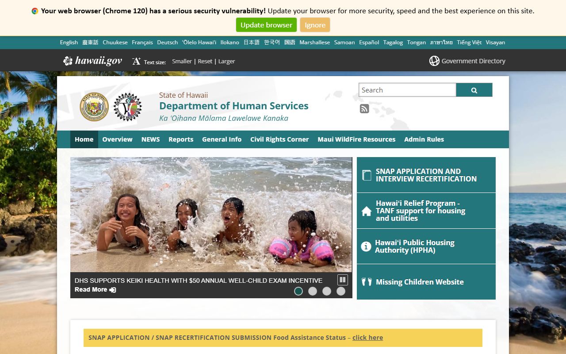Click Reset text size link
Screen dimensions: 566x354
[x=205, y=62]
